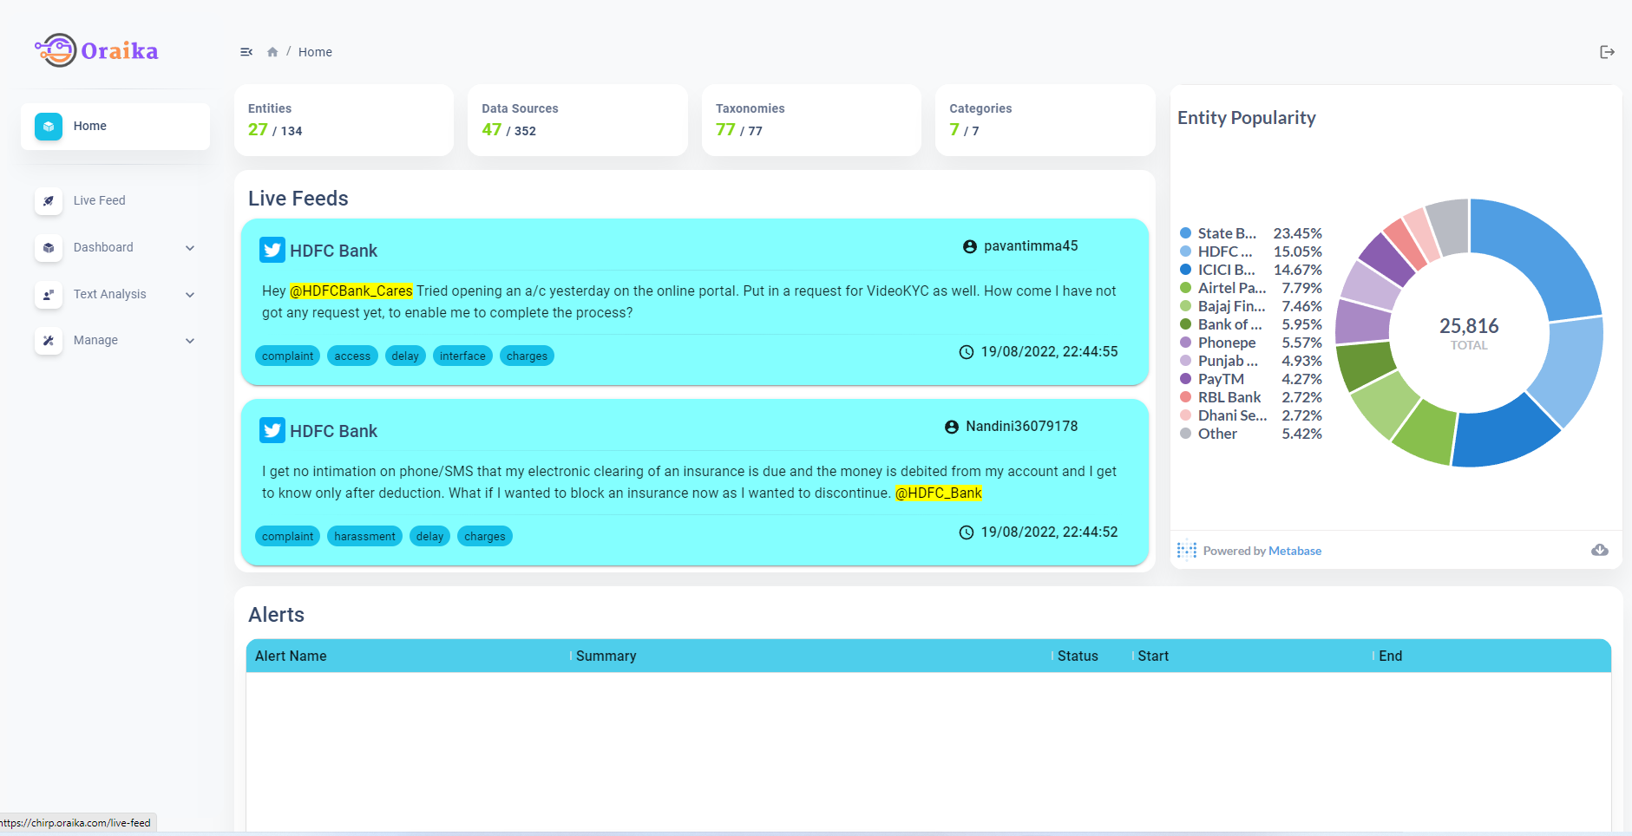This screenshot has height=836, width=1632.
Task: Click the 5.95% value for Bank of ...
Action: pyautogui.click(x=1302, y=324)
